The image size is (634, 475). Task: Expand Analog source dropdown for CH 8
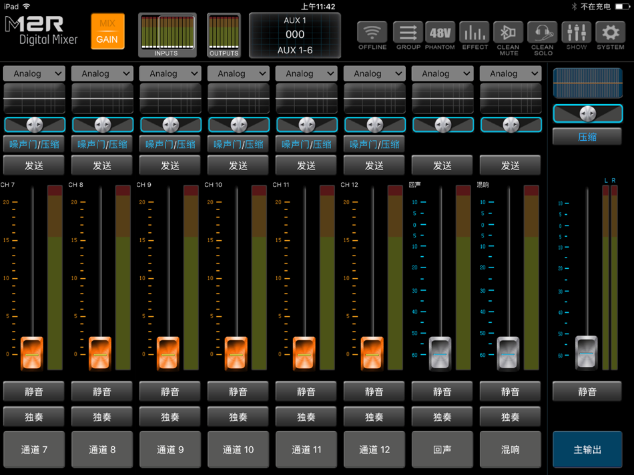102,73
